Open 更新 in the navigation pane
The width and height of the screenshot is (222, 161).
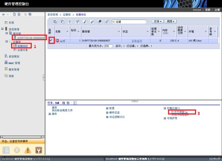click(x=11, y=76)
